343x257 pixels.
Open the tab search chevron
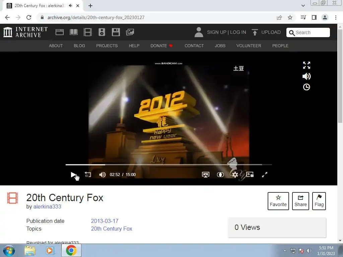pyautogui.click(x=303, y=6)
